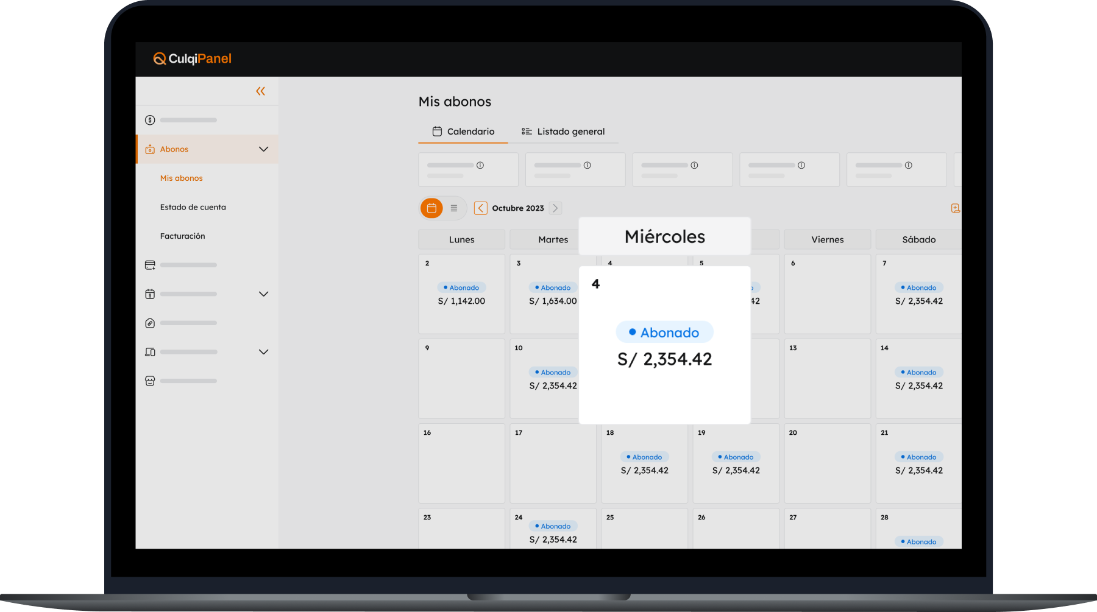This screenshot has width=1097, height=612.
Task: Click info icon in first summary card
Action: click(x=480, y=165)
